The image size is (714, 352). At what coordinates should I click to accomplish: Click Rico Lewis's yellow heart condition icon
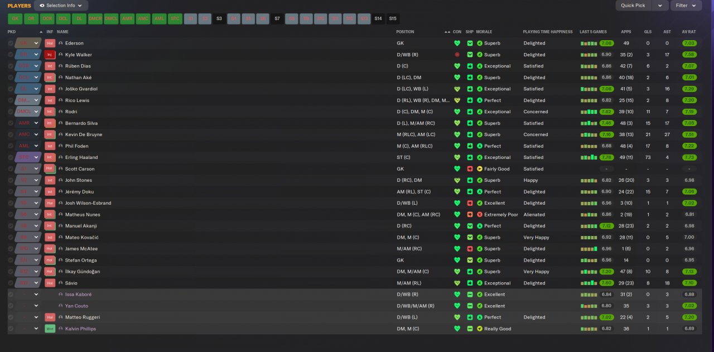[x=457, y=100]
